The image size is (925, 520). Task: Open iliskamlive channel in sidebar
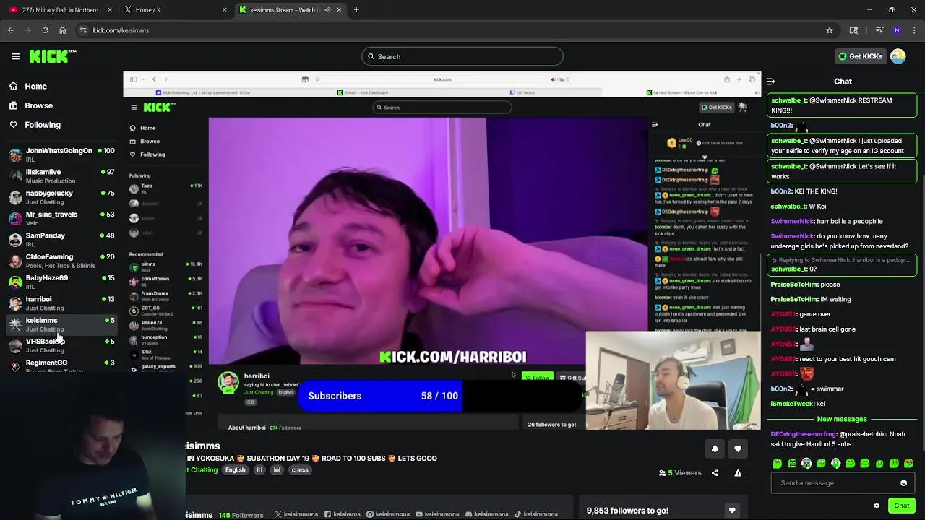(61, 176)
